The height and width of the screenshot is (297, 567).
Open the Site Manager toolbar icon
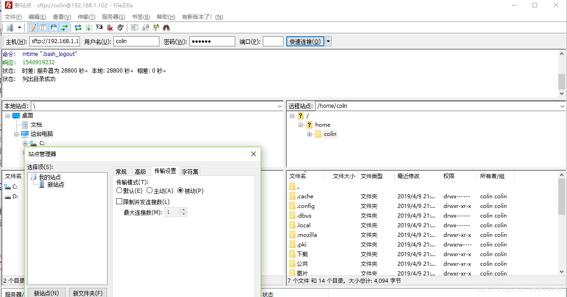10,28
